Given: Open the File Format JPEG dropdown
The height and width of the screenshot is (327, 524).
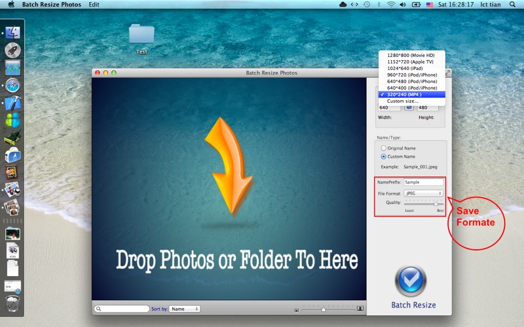Looking at the screenshot, I should pyautogui.click(x=423, y=193).
